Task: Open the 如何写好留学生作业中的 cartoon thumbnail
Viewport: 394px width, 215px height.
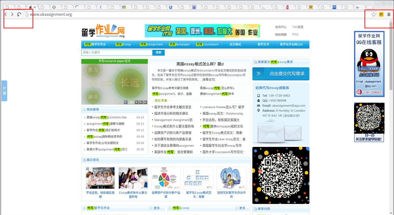Action: [231, 178]
